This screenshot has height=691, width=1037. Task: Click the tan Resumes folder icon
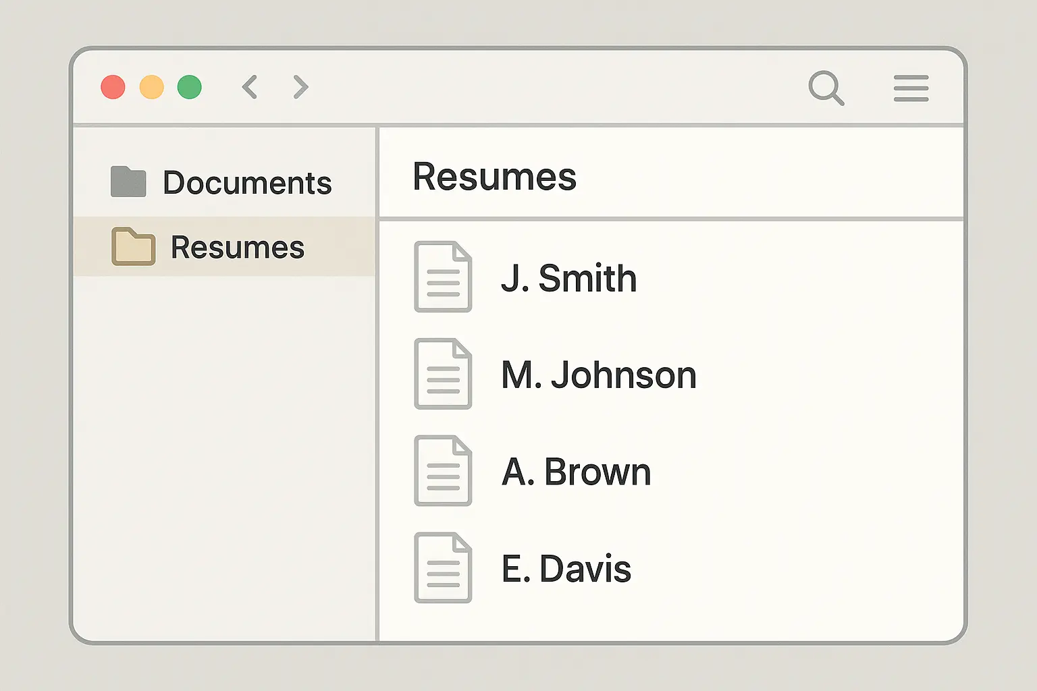[133, 246]
